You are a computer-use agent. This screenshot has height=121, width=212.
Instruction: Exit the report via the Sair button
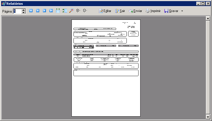tap(120, 11)
